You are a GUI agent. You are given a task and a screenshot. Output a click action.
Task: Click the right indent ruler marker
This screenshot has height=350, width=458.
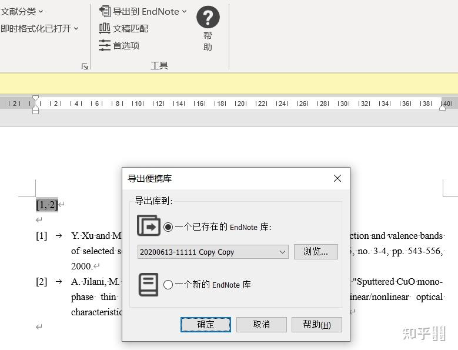(x=443, y=108)
